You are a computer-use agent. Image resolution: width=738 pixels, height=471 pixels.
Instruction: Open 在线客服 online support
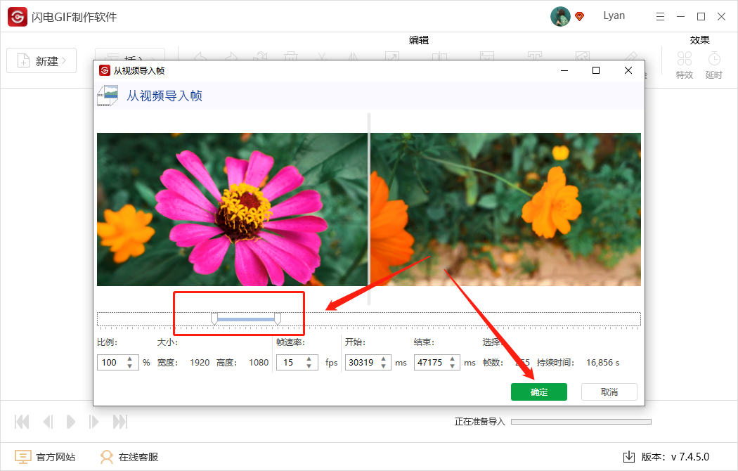pos(138,457)
